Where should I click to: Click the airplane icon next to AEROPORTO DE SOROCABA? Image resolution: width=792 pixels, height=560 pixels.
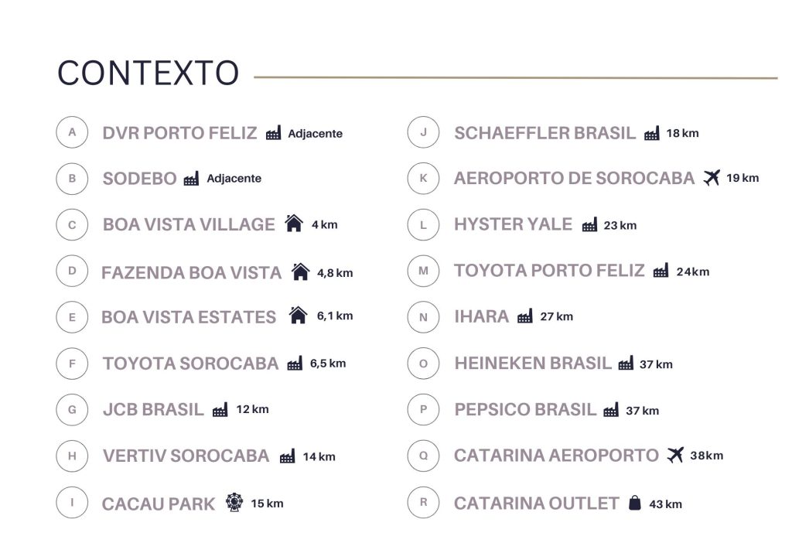[712, 178]
